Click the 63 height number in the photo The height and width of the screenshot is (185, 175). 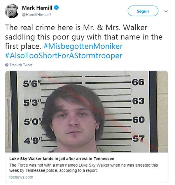138,101
